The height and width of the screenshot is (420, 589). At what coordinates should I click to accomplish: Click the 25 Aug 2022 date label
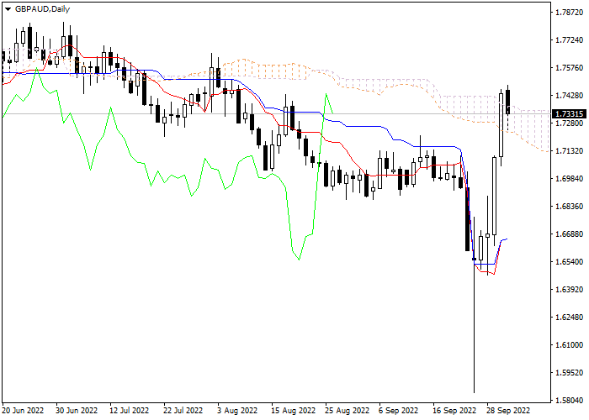347,411
